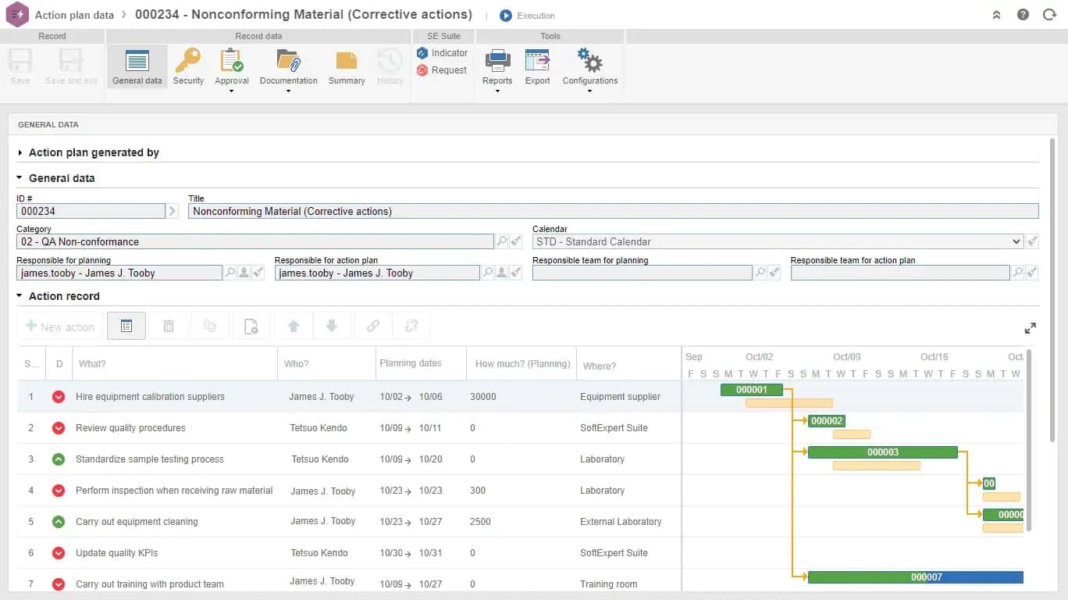Click the 'Update quality KPIs' action
The height and width of the screenshot is (600, 1068).
(x=117, y=553)
